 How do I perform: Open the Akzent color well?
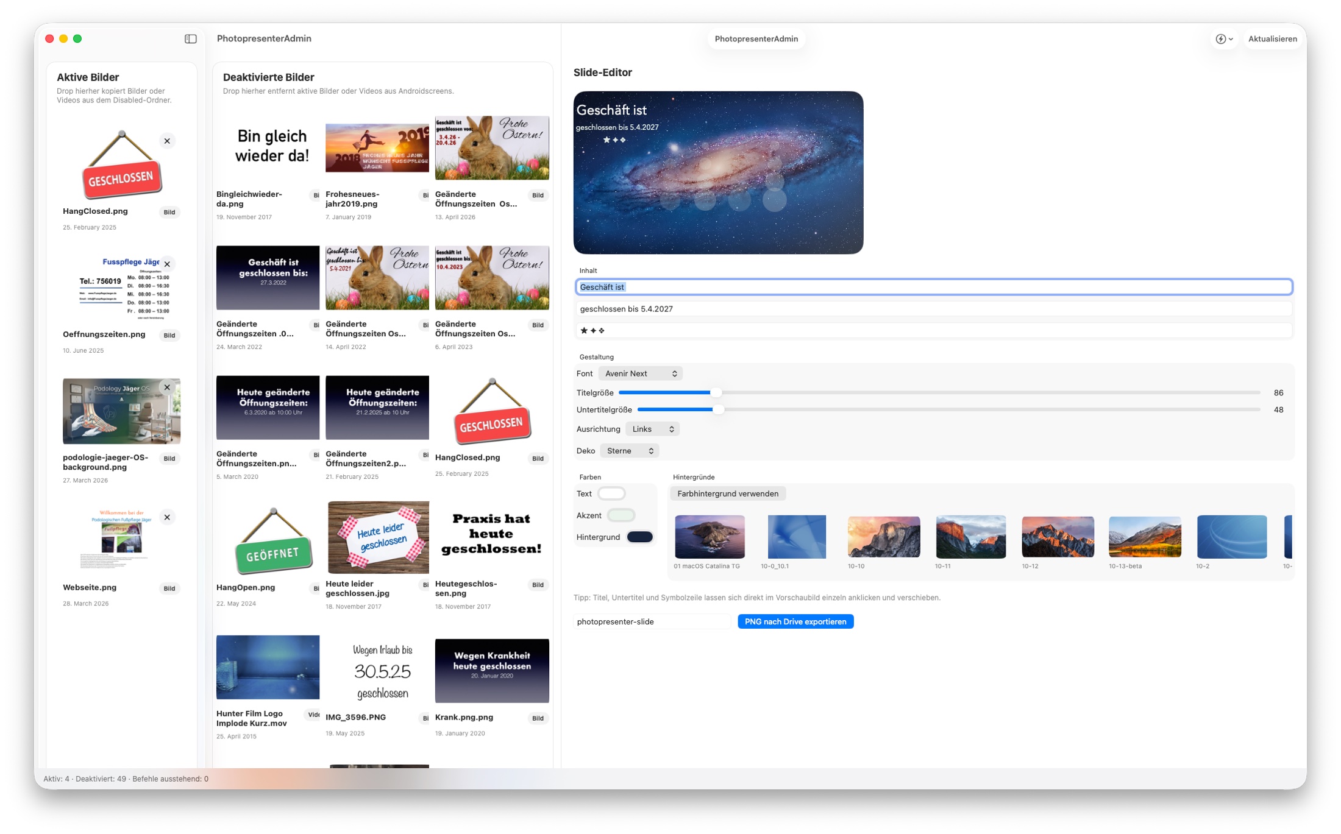coord(621,515)
